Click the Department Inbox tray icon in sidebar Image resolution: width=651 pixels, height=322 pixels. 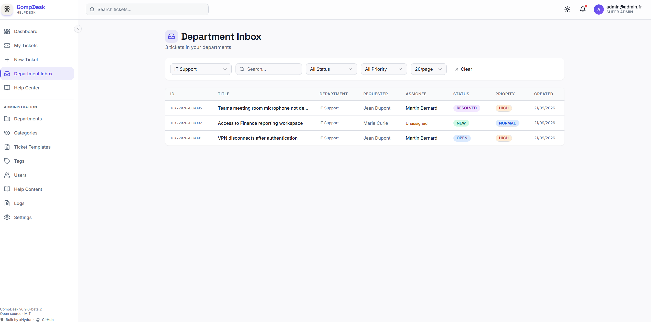point(7,74)
